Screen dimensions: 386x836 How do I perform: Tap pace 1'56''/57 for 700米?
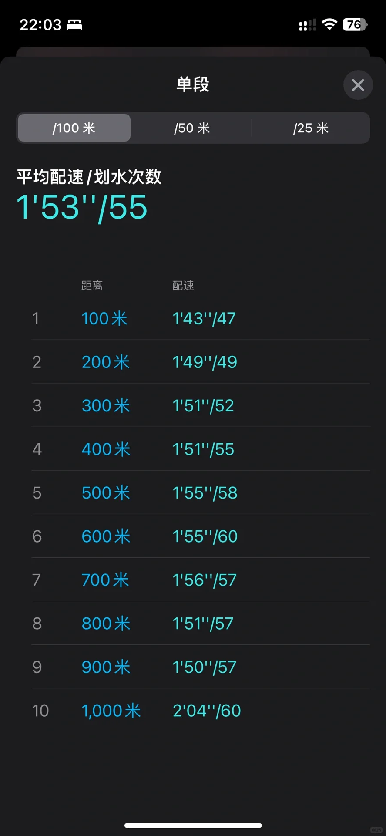tap(205, 580)
